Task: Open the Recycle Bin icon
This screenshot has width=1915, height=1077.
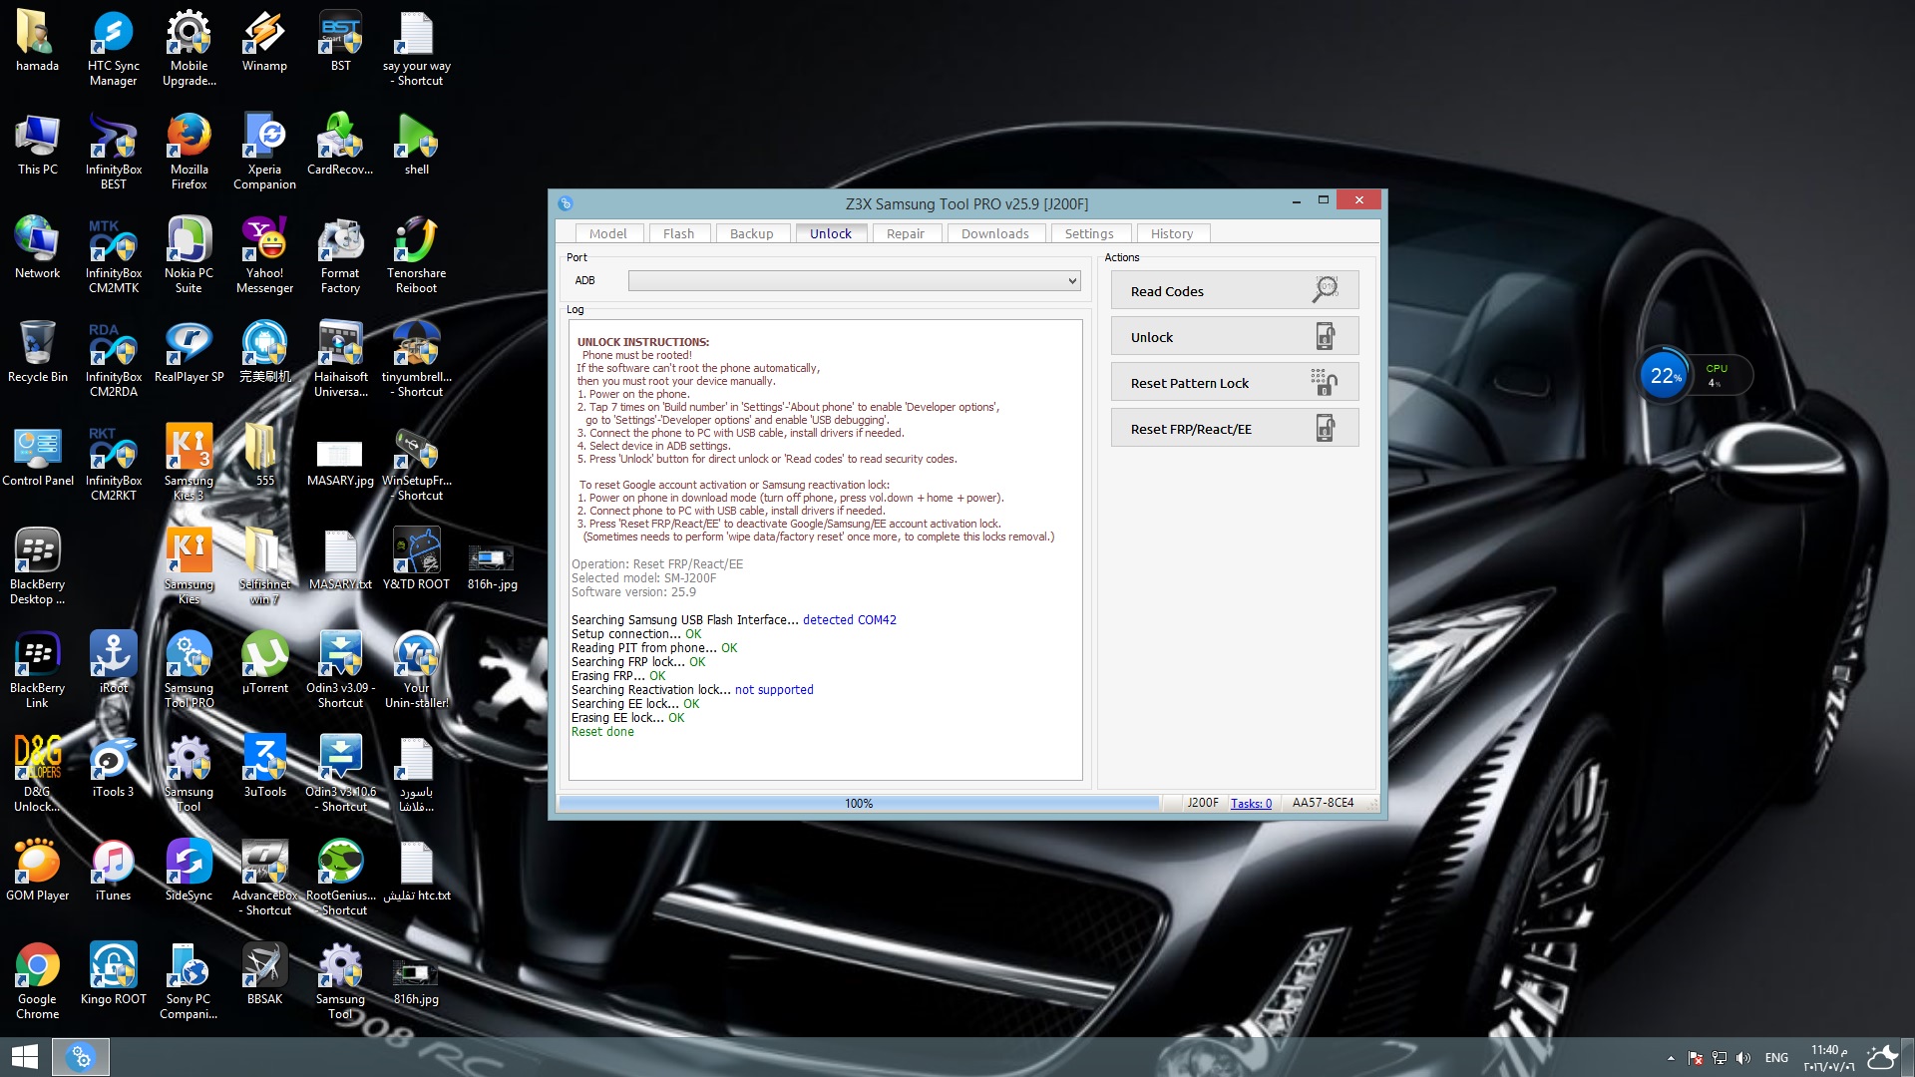Action: 37,353
